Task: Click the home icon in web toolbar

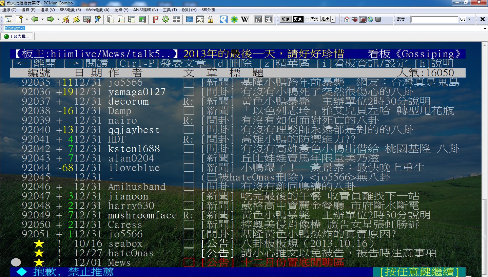Action: pos(347,19)
